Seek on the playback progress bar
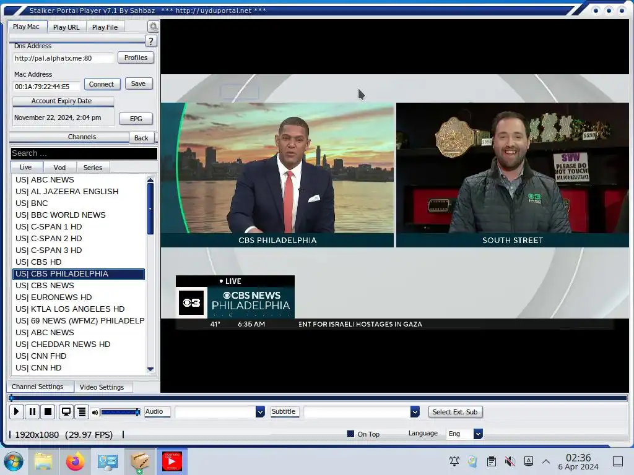 [x=318, y=398]
